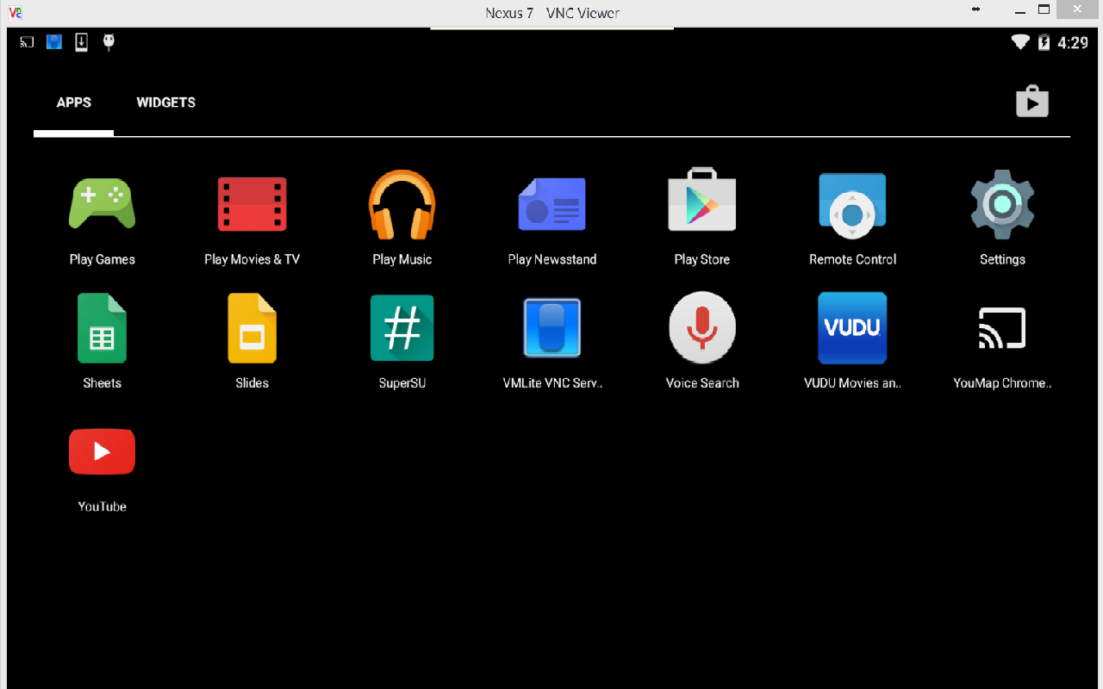The image size is (1103, 689).
Task: Launch the Sheets app
Action: pyautogui.click(x=102, y=328)
